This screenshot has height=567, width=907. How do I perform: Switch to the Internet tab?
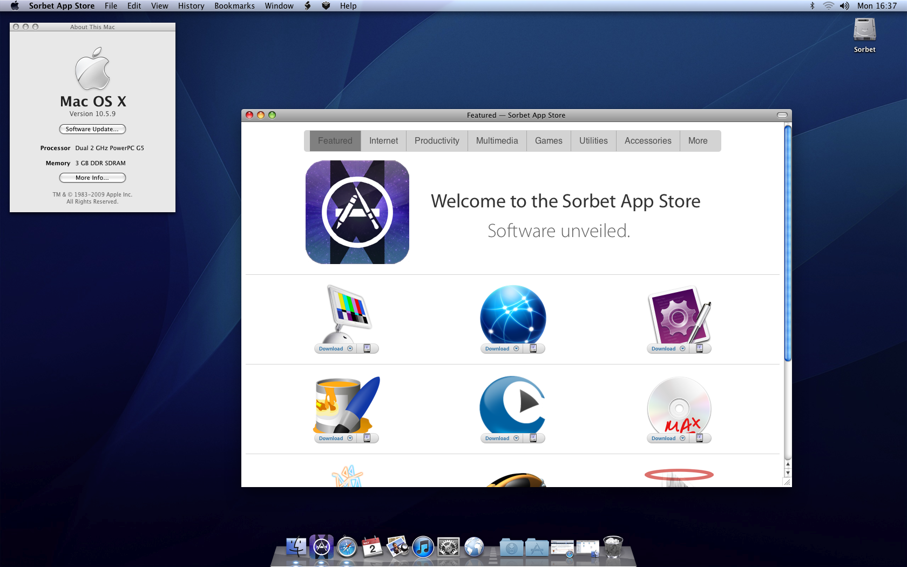tap(383, 140)
